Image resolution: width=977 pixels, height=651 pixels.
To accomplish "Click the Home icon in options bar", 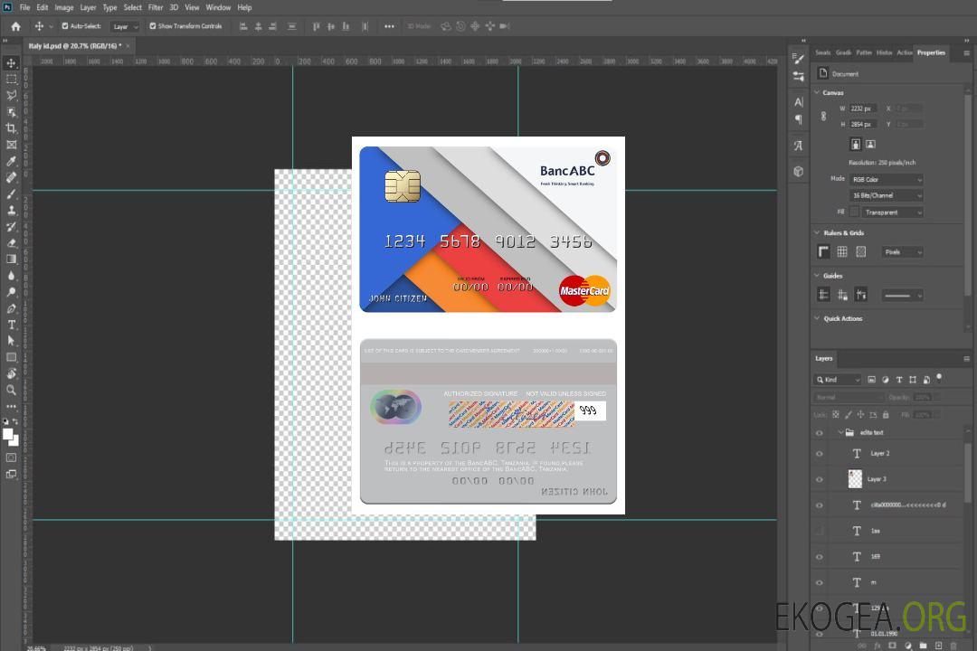I will 15,26.
